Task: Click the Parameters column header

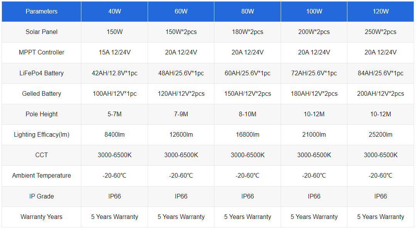Action: pos(41,12)
